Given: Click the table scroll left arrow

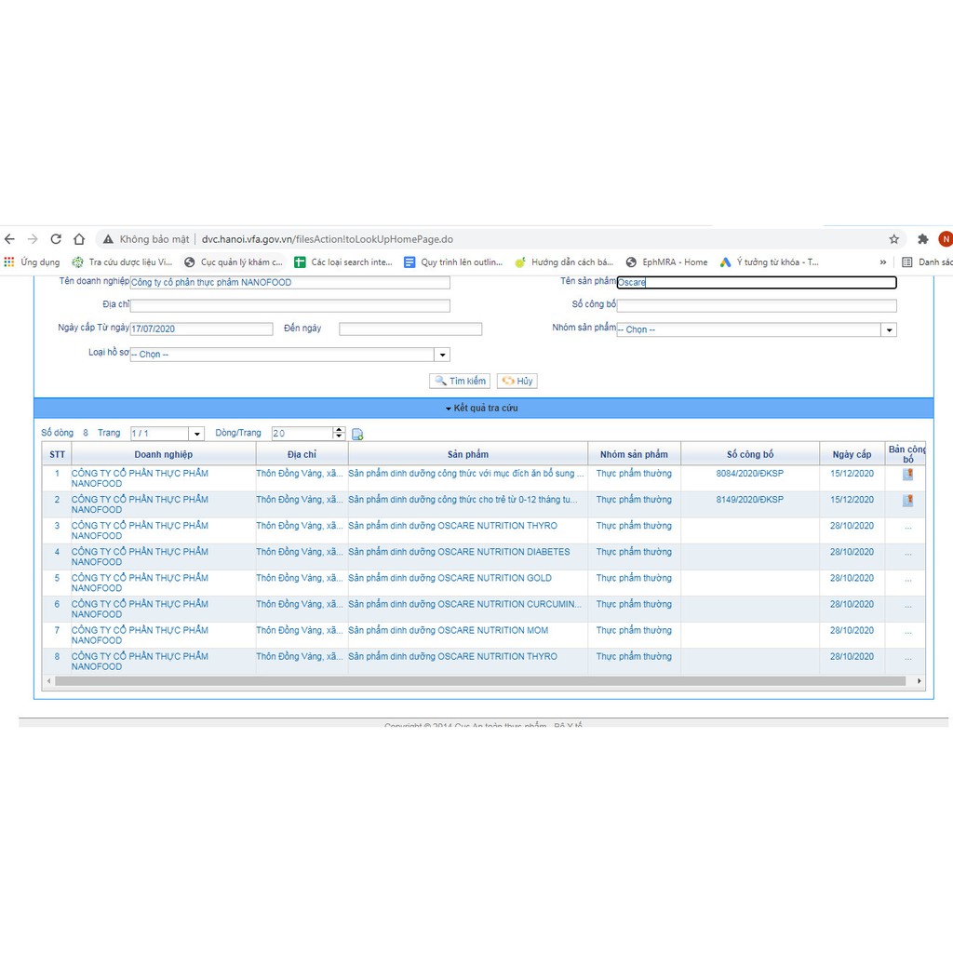Looking at the screenshot, I should click(x=48, y=680).
